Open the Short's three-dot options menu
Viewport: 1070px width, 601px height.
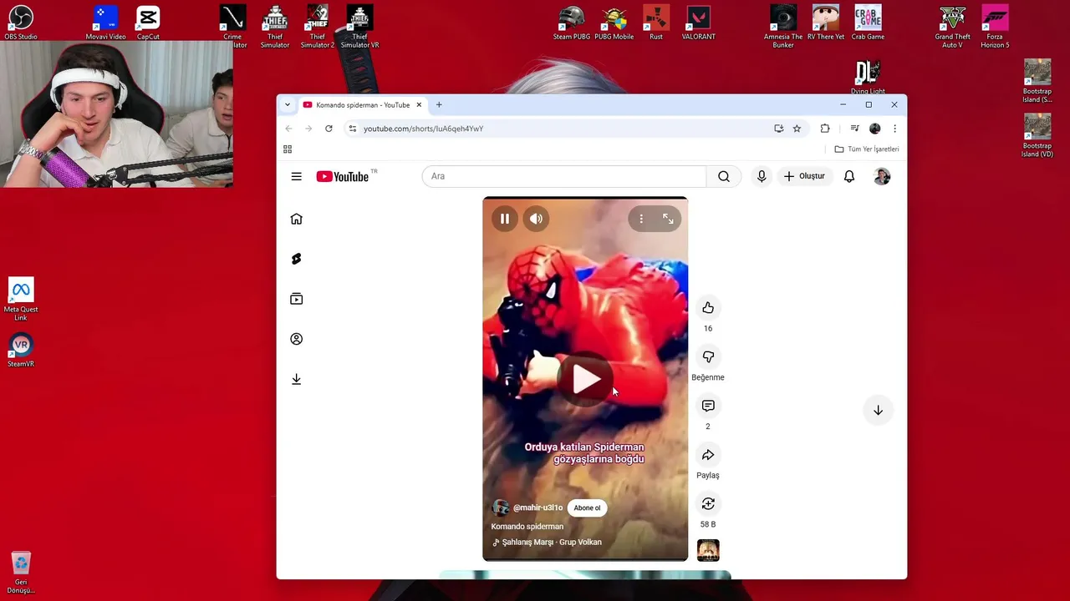coord(641,219)
